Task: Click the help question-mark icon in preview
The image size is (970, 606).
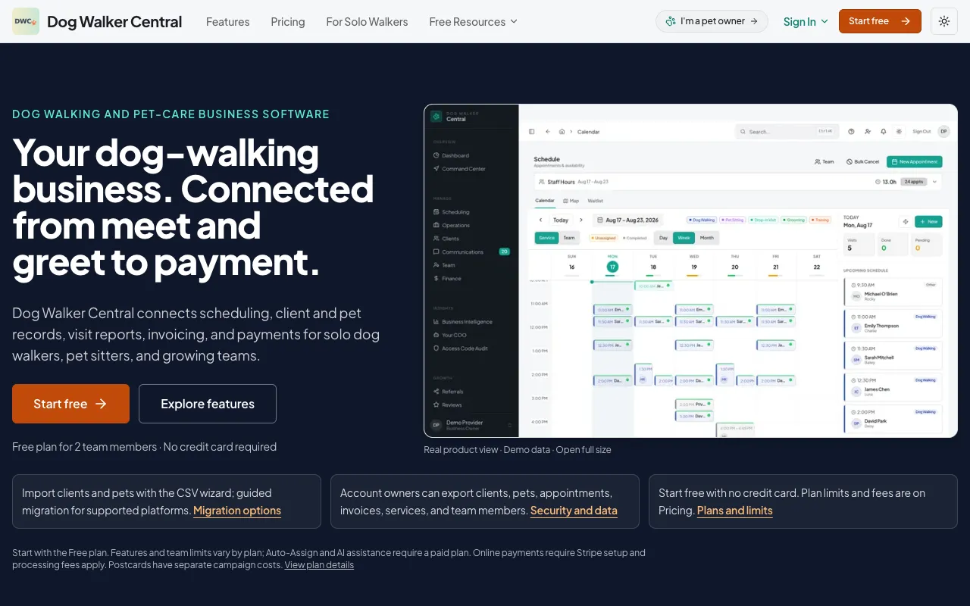Action: (851, 131)
